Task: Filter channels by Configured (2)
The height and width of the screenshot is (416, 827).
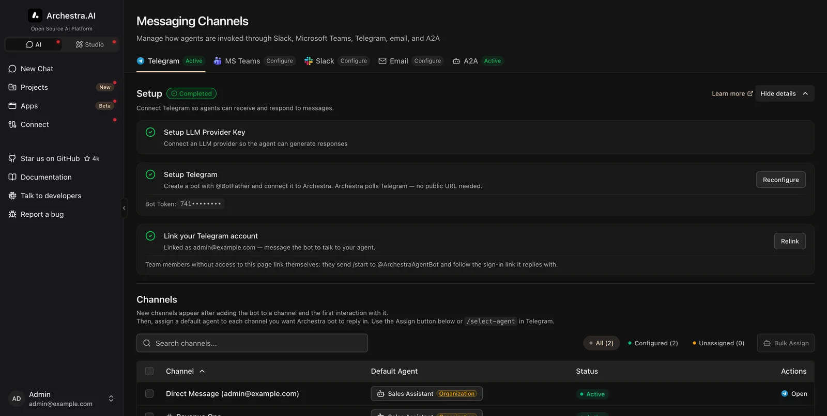Action: tap(653, 343)
